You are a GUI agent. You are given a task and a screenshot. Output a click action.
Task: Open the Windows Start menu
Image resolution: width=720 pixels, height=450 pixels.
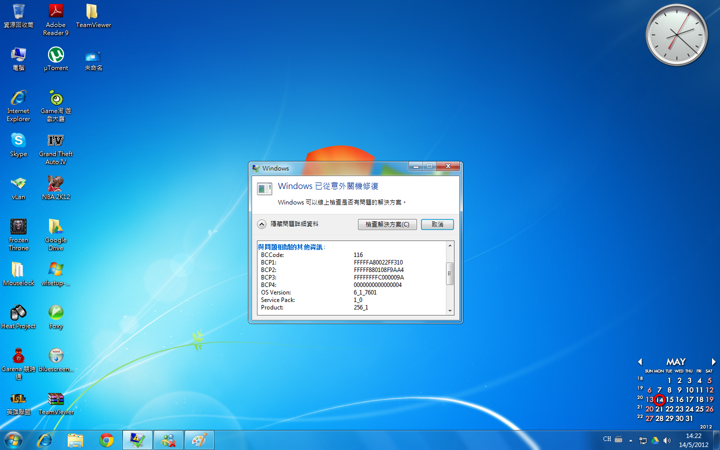13,440
